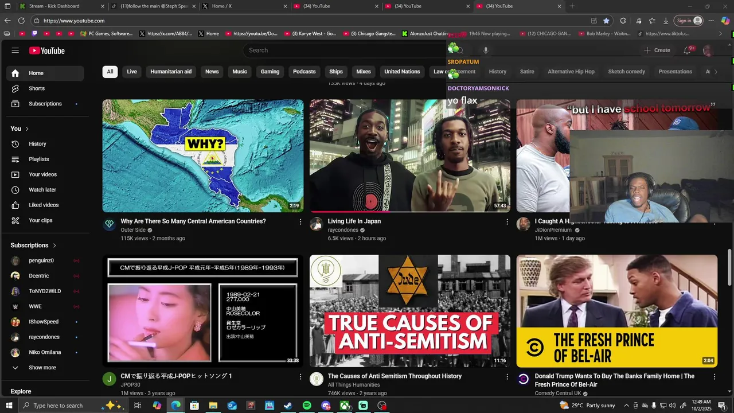Open Spotify from the taskbar
Screen dimensions: 734x413
(307, 406)
